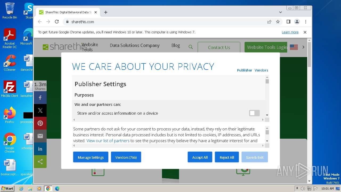Open tab search dropdown in Chrome

[x=281, y=12]
